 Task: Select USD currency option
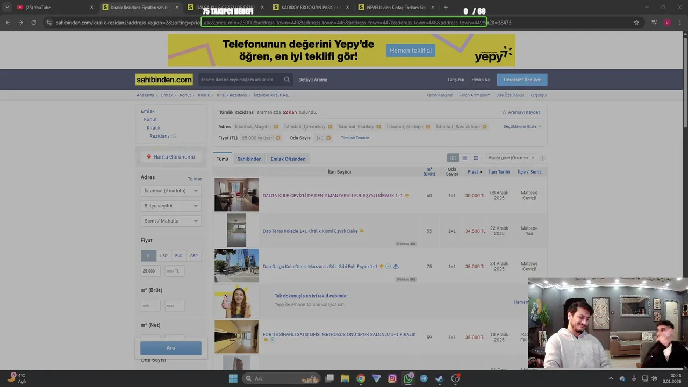pos(163,256)
